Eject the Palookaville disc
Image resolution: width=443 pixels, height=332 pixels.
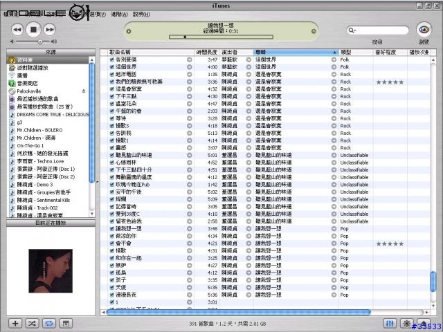pyautogui.click(x=84, y=91)
